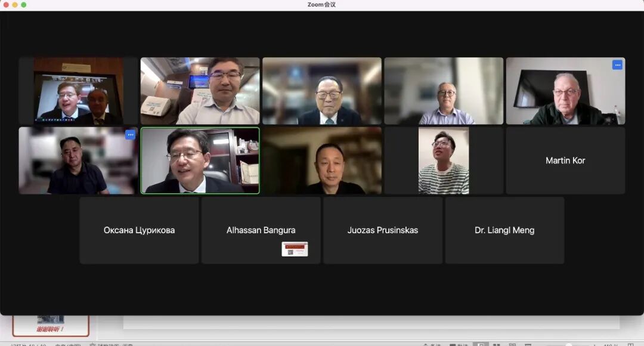Select the Martin Kor participant tile

pos(565,160)
